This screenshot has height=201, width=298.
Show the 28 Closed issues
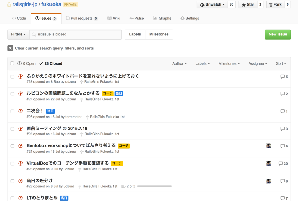pos(51,63)
